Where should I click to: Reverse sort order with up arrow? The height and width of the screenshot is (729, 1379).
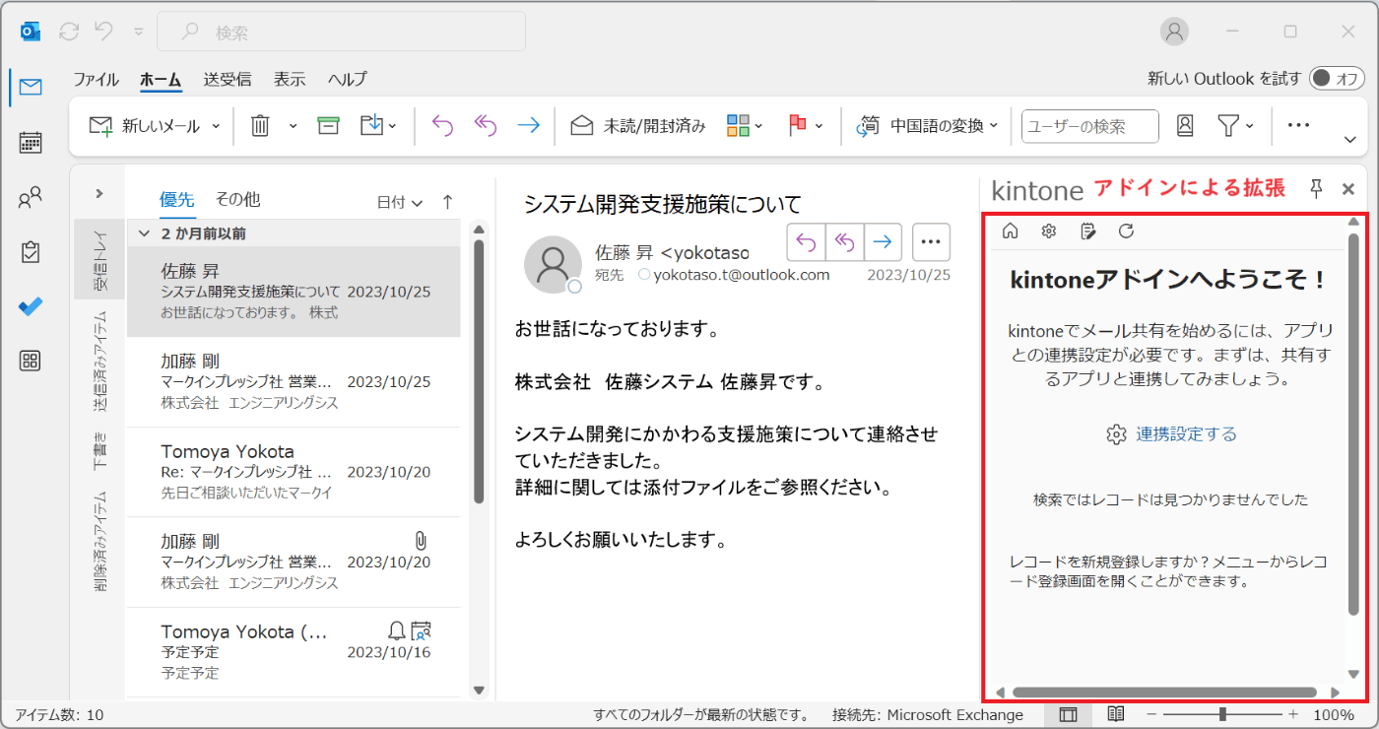[447, 201]
